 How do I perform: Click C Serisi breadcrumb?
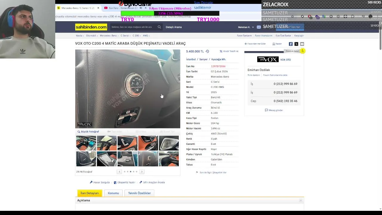[x=125, y=36]
